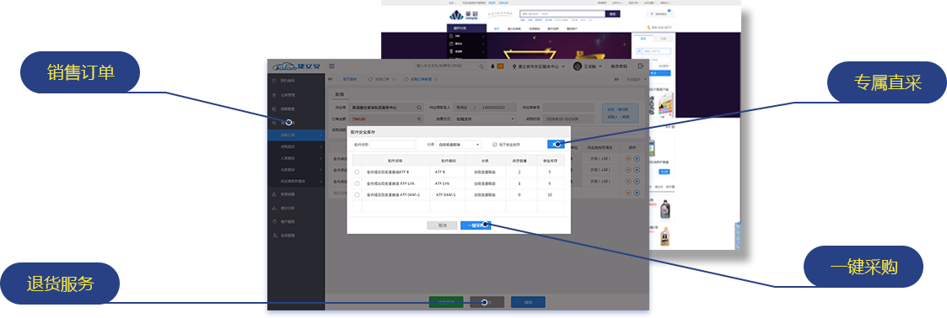Tick the checkbox for the ATF 0AM-1 row
The image size is (947, 318).
357,195
